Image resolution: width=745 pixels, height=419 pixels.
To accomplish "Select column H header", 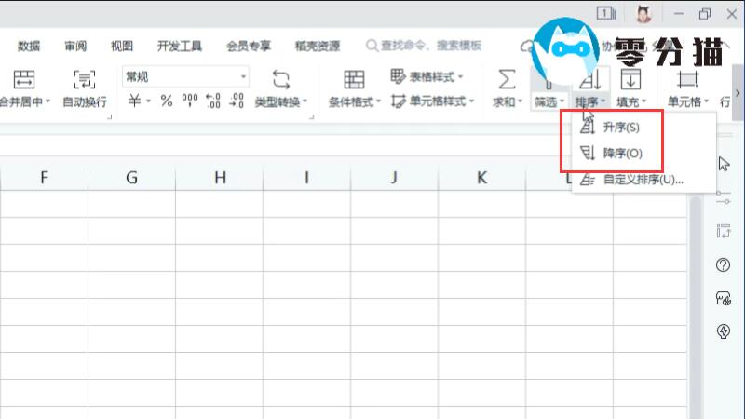I will 220,177.
